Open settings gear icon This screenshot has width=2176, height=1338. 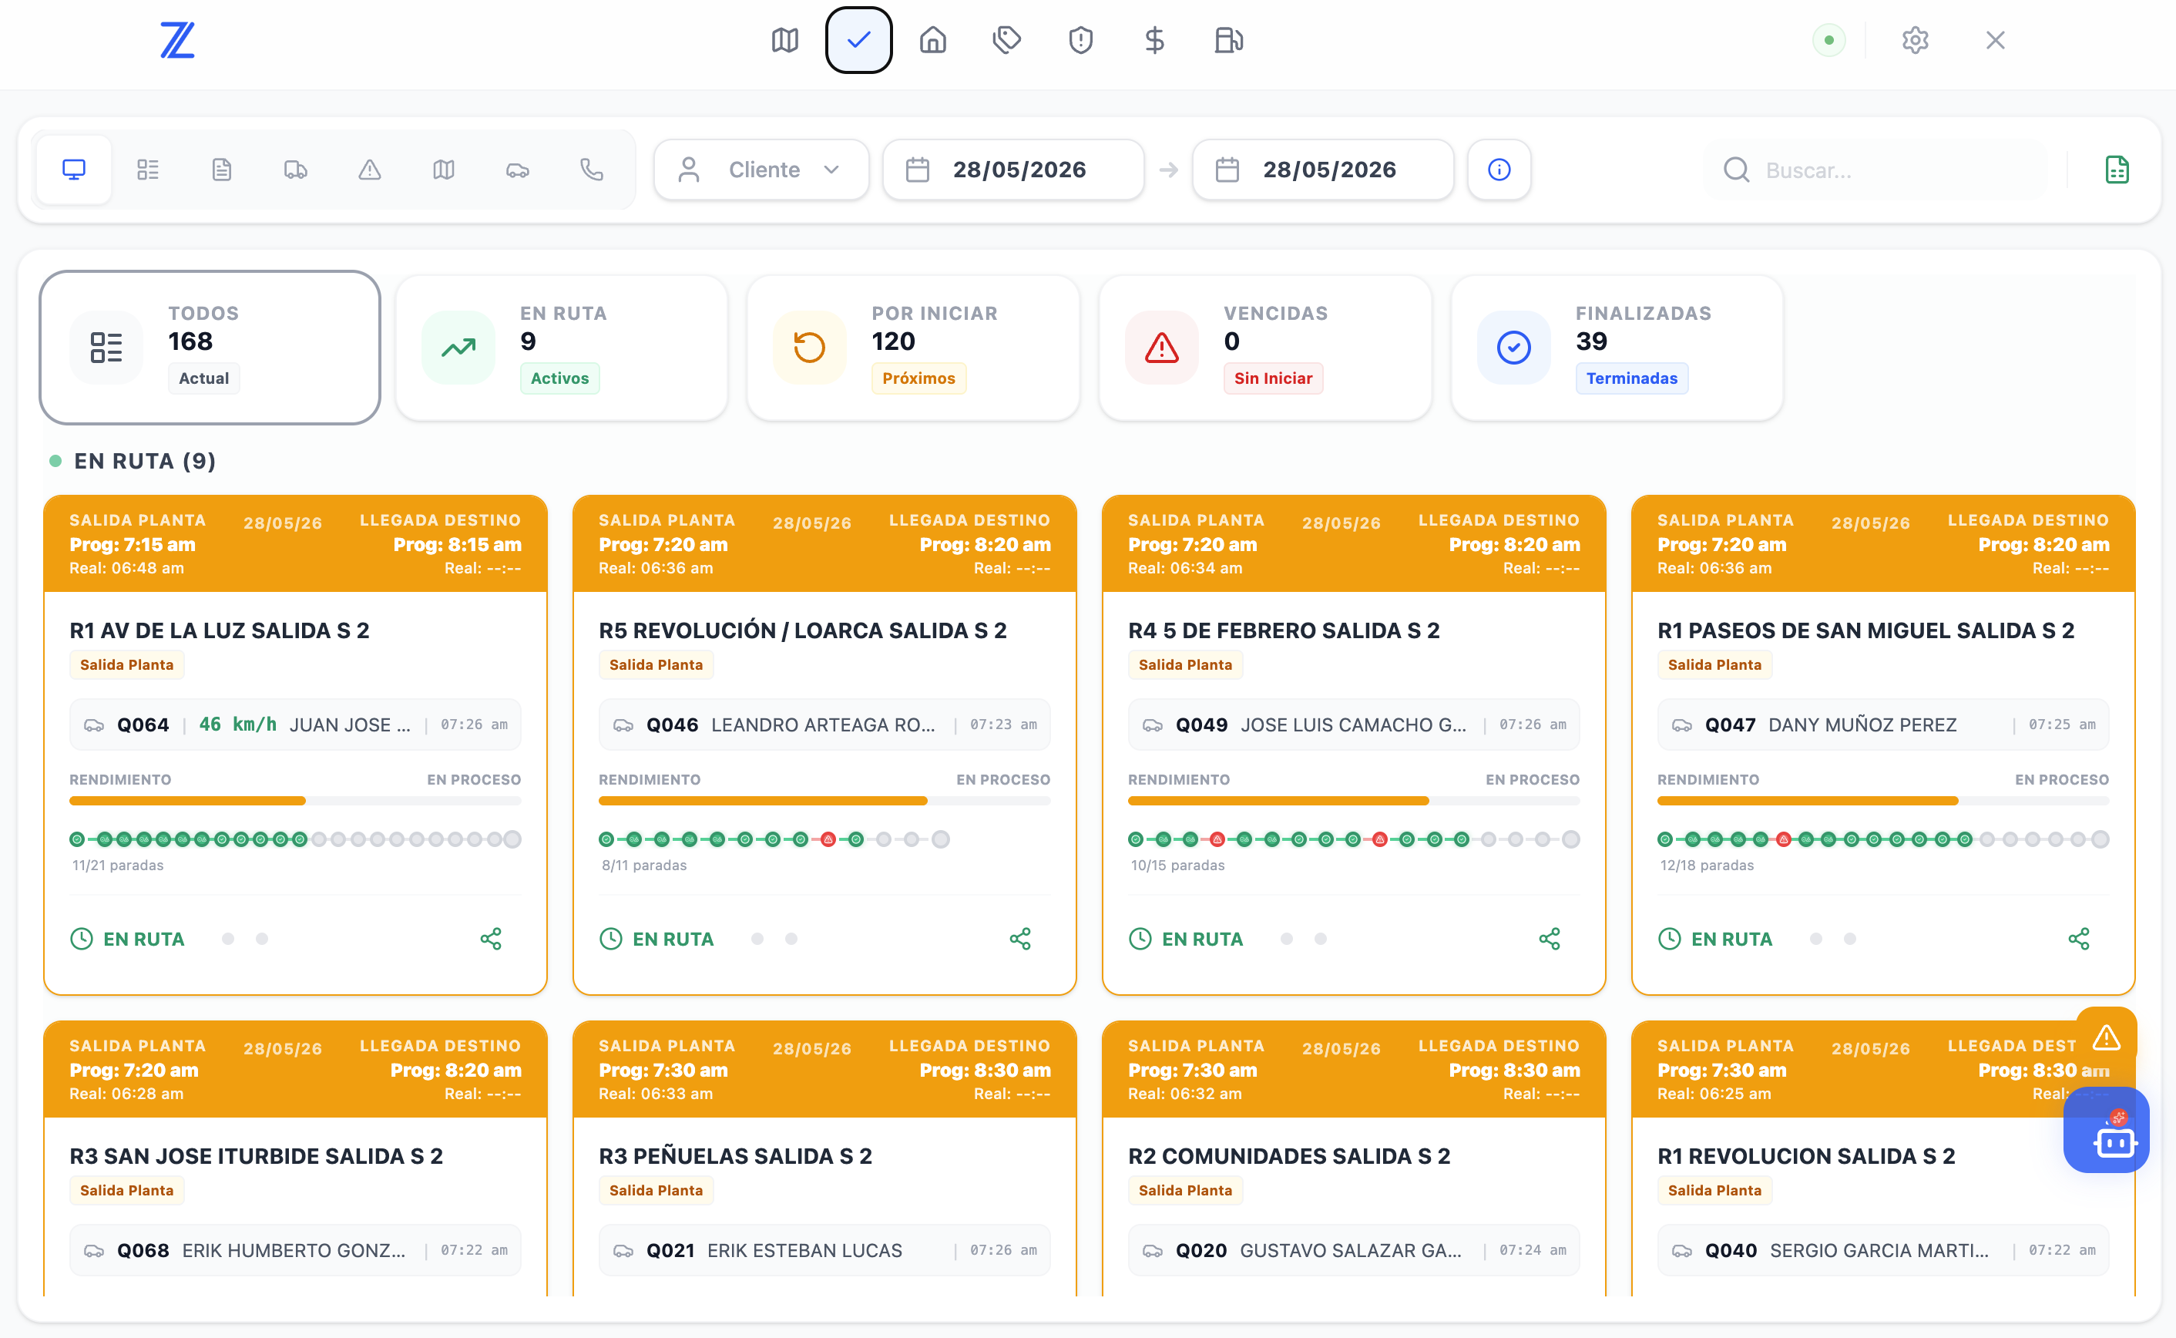pyautogui.click(x=1915, y=40)
